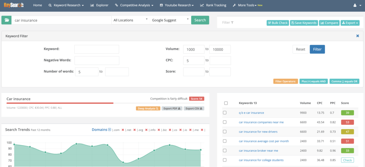Open Deep Analysis for car insurance
Screen dimensions: 365x167
[x=148, y=108]
